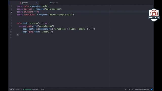Viewport: 162px width, 91px height.
Task: Click the modified dot on gulpfile.js tab
Action: pyautogui.click(x=37, y=3)
